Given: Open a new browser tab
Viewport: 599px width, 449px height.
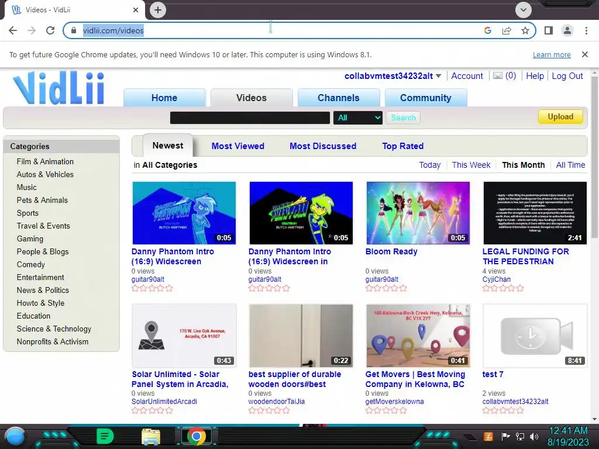Looking at the screenshot, I should pos(158,10).
